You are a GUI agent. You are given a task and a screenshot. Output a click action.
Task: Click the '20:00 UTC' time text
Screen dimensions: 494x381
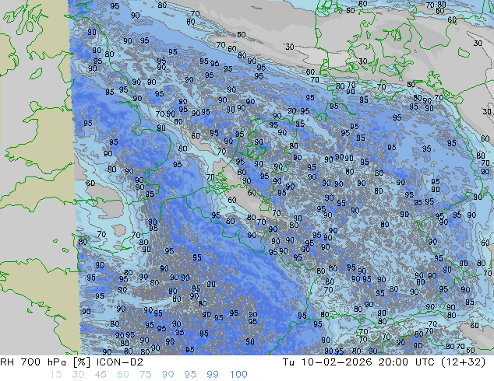pos(408,362)
